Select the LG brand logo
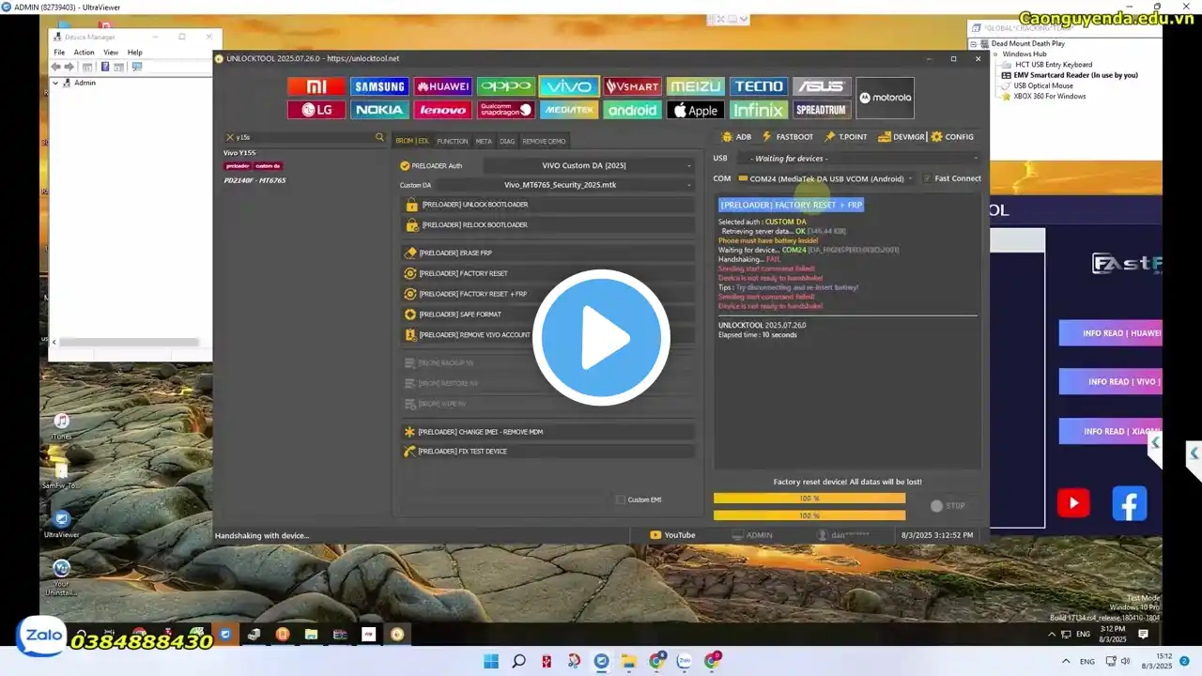Viewport: 1202px width, 676px height. click(x=316, y=110)
